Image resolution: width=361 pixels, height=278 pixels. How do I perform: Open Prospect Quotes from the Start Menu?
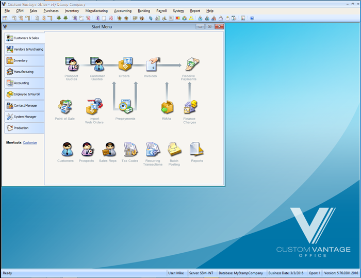coord(72,64)
